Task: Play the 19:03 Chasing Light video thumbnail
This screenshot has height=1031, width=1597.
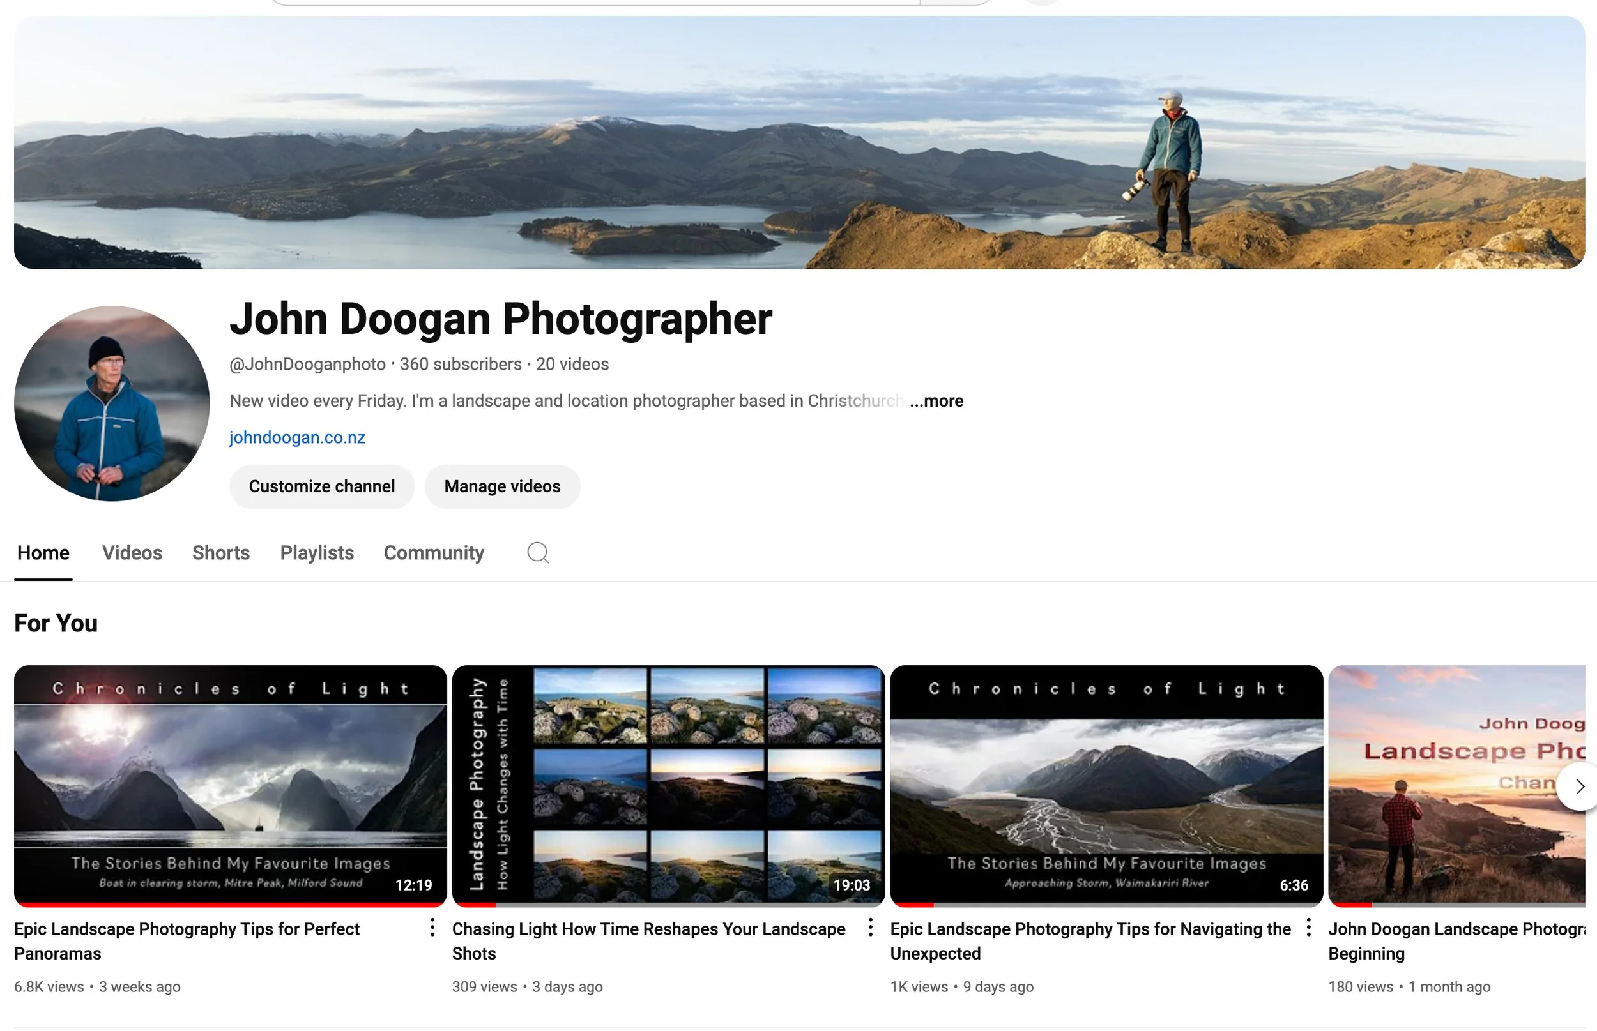Action: [668, 783]
